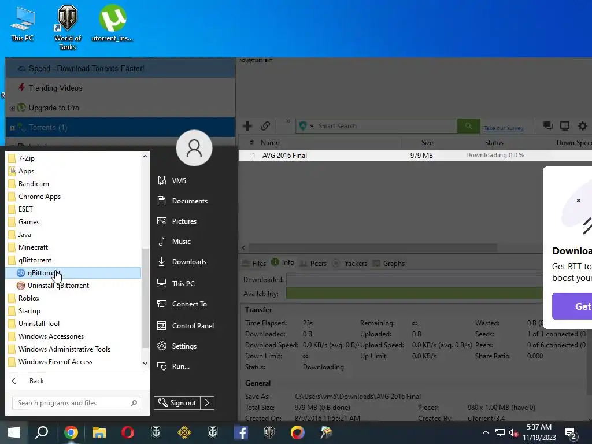
Task: Select This PC desktop icon
Action: tap(23, 23)
